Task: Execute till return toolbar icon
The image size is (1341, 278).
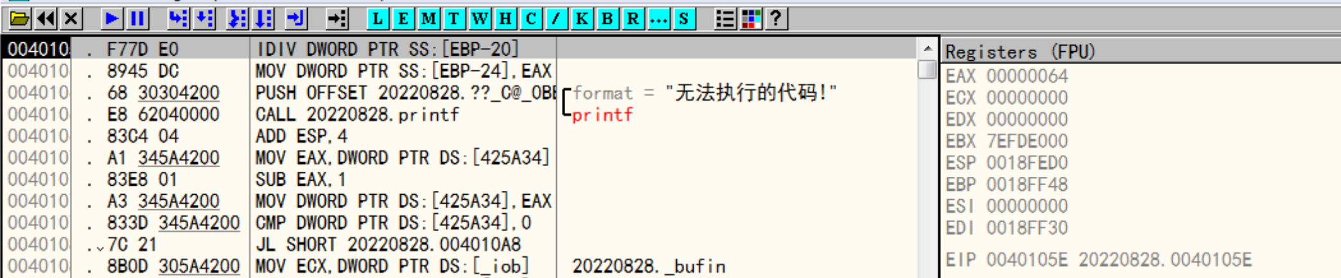Action: [296, 19]
